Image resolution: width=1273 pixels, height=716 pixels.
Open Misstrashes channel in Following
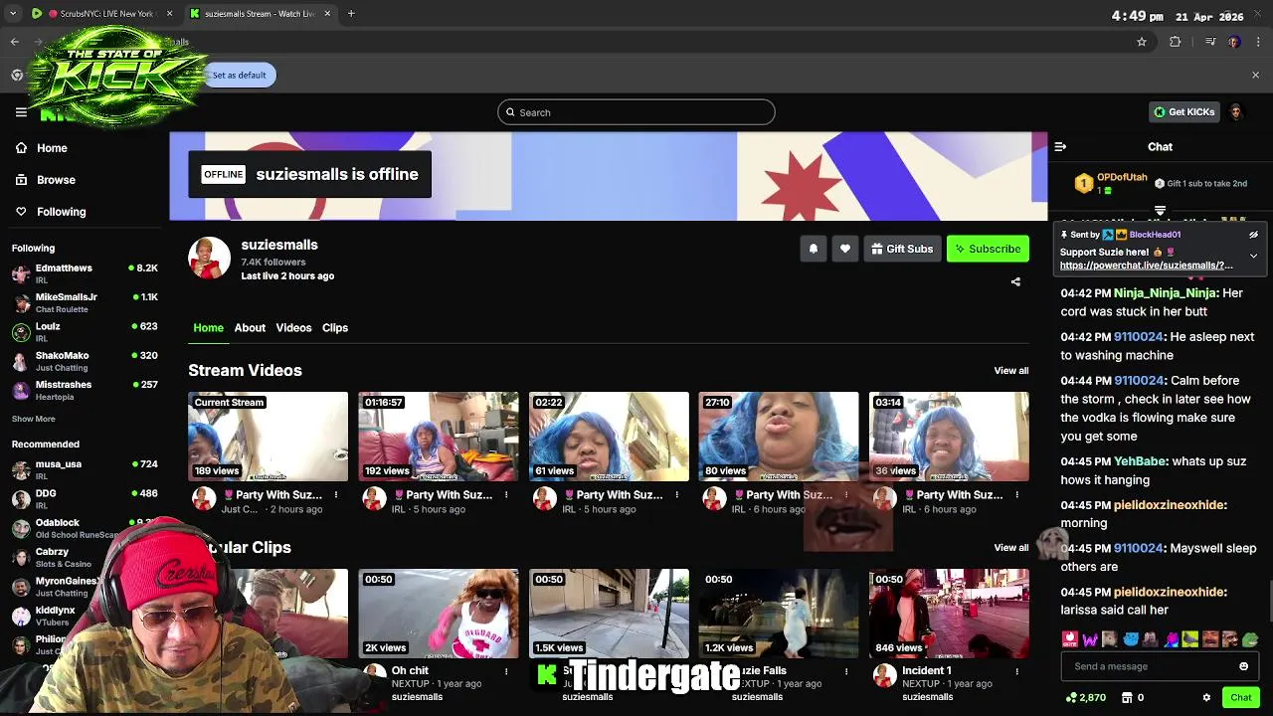(x=85, y=390)
